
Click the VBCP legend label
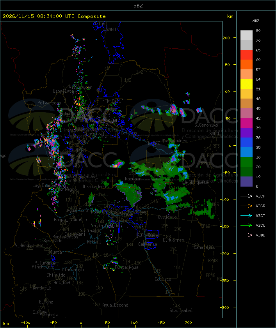(x=260, y=196)
